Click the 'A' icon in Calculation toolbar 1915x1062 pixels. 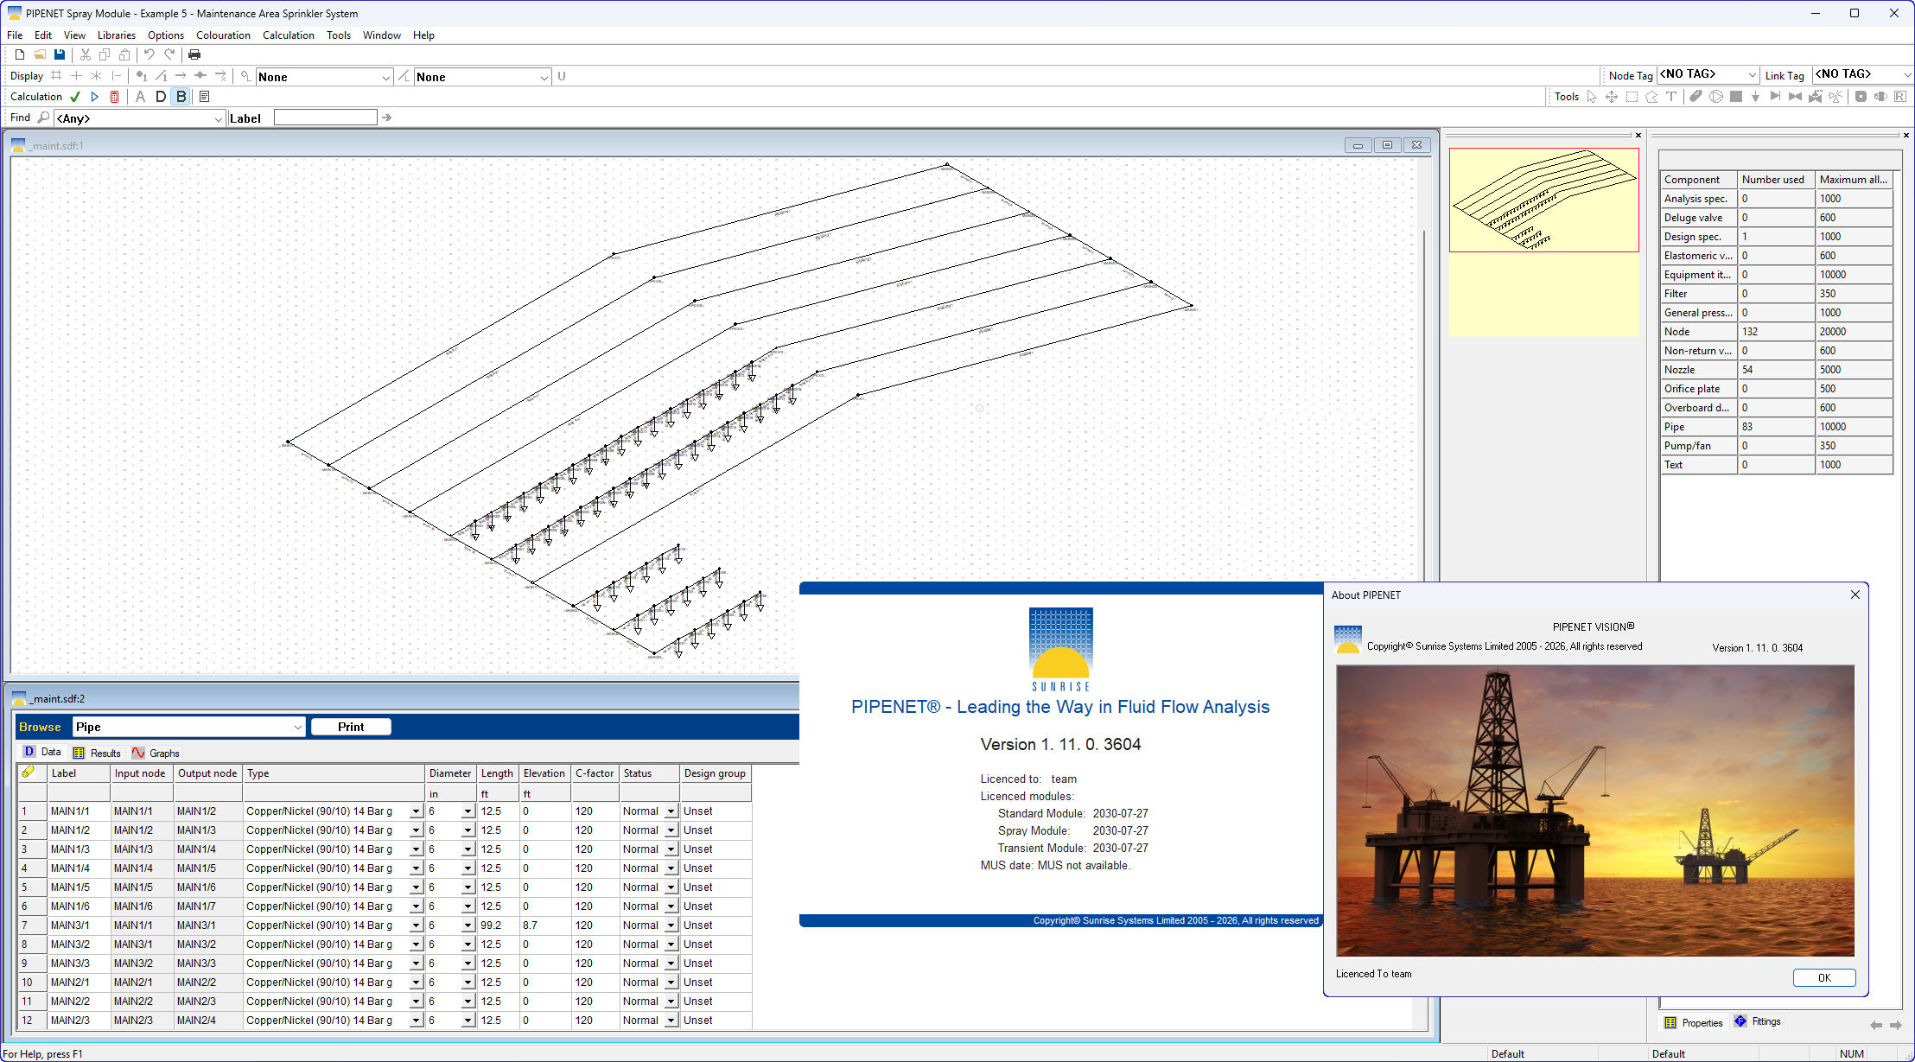[x=140, y=97]
